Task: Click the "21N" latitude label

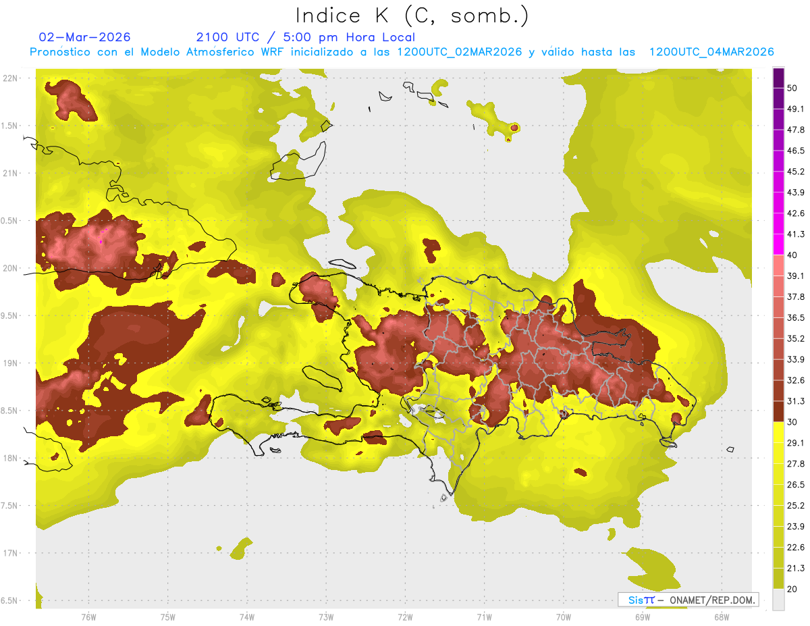Action: pos(11,174)
